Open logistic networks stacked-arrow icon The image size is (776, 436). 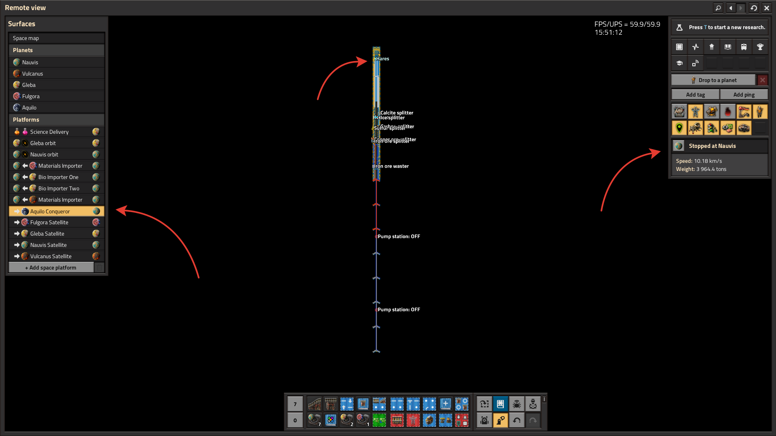(x=712, y=47)
